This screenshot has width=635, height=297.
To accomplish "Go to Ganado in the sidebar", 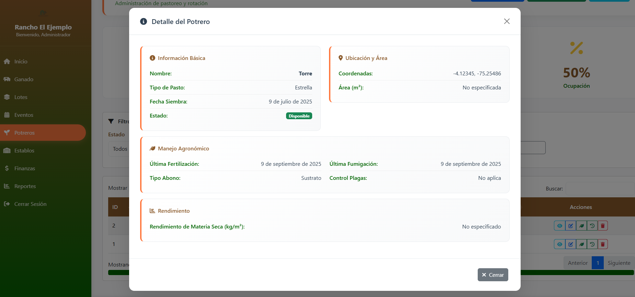I will tap(24, 79).
